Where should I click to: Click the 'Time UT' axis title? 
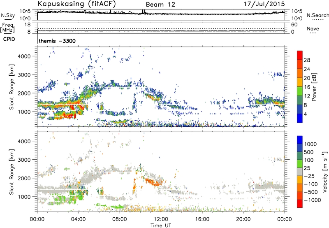coord(161,226)
